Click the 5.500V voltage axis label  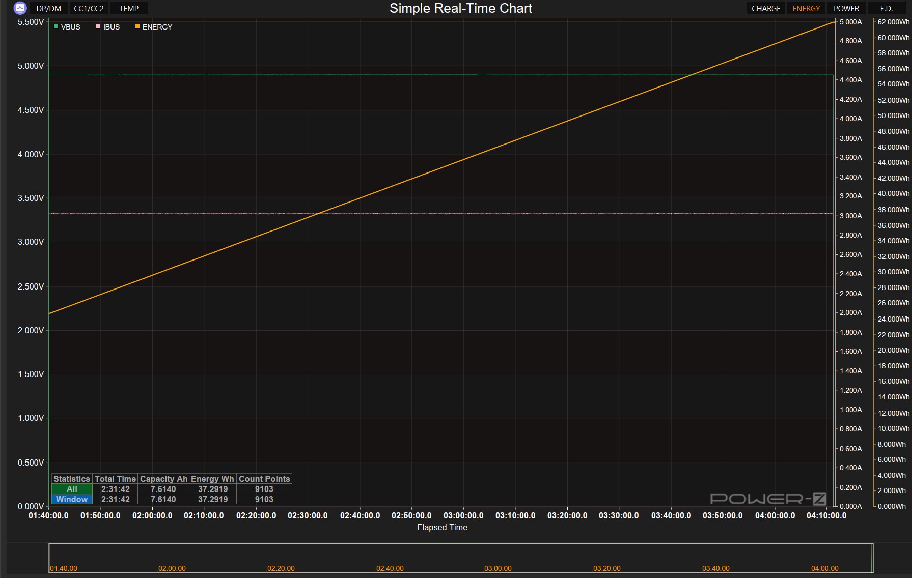coord(31,22)
